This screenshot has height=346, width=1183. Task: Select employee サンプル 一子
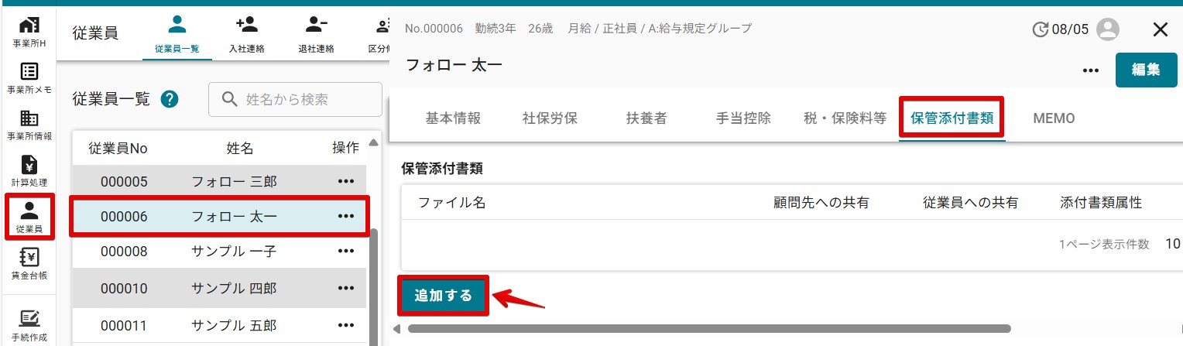(234, 252)
